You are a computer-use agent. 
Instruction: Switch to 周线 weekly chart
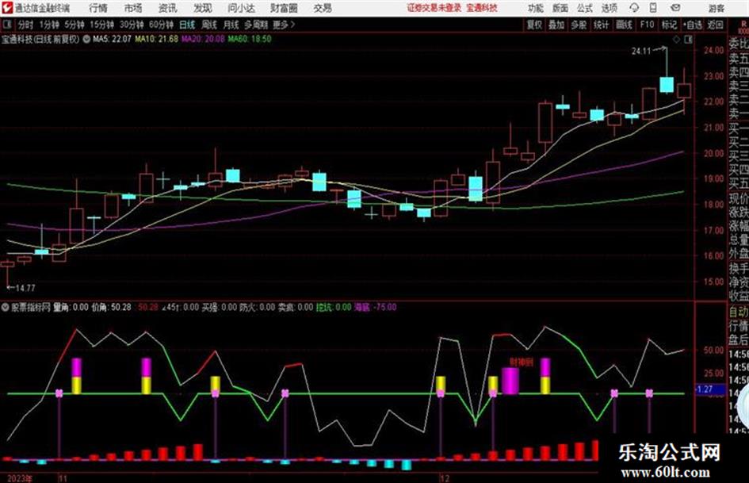pos(208,25)
